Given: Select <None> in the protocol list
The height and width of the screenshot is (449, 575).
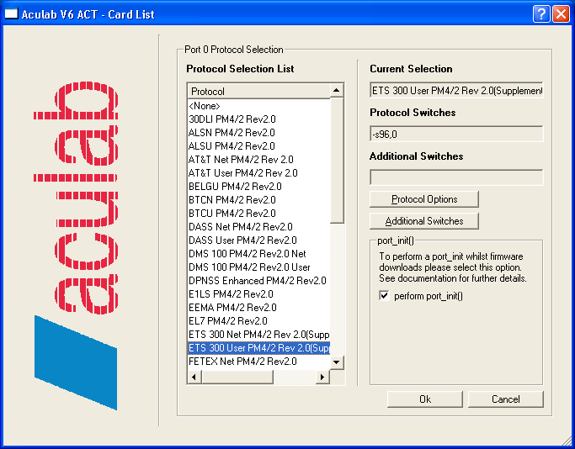Looking at the screenshot, I should (259, 106).
